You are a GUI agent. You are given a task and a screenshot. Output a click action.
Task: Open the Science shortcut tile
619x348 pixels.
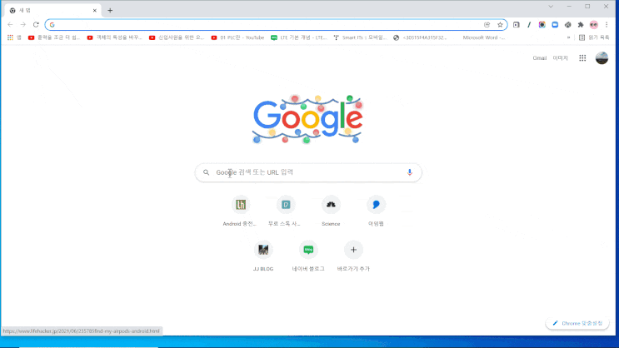[x=331, y=211]
